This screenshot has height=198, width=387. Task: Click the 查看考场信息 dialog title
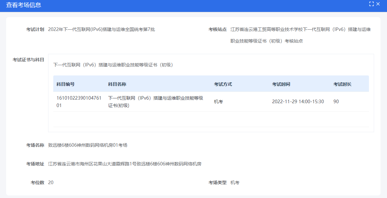click(24, 5)
